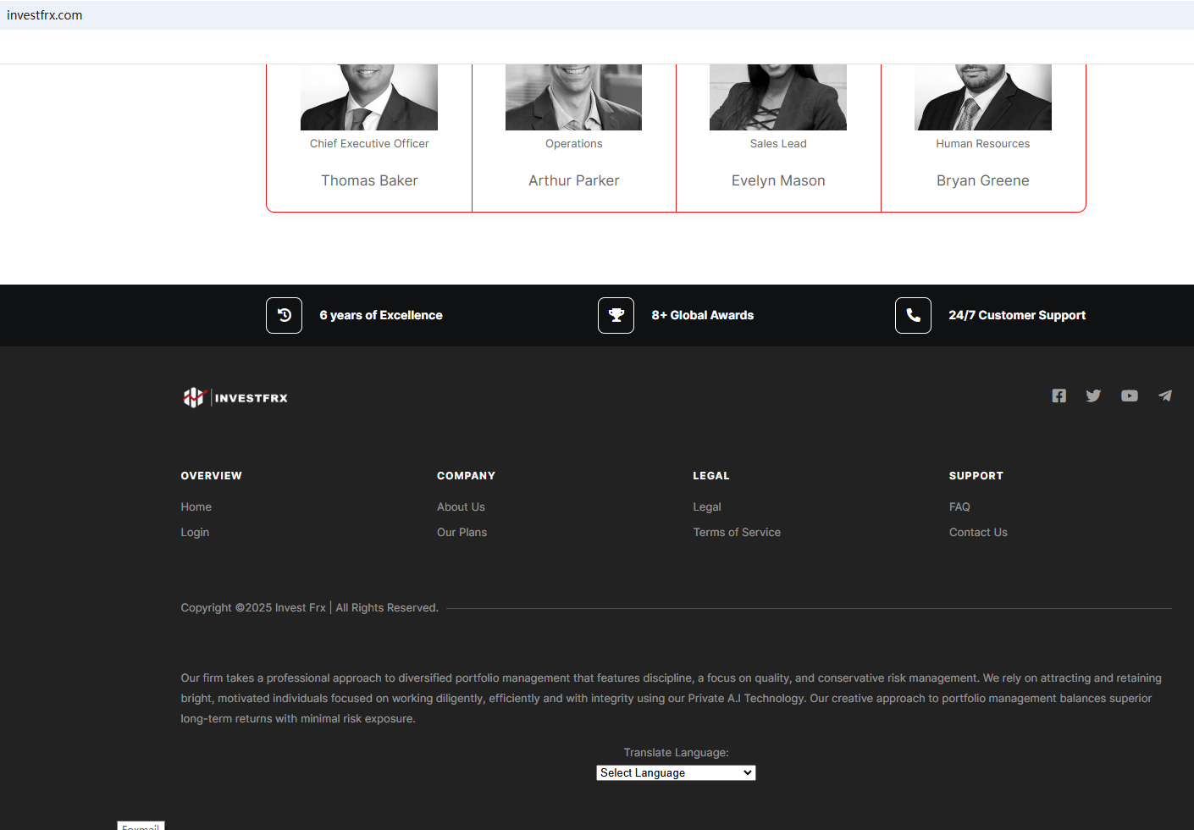Screen dimensions: 1194x830
Task: Click the trophy icon beside Global Awards
Action: coord(616,315)
